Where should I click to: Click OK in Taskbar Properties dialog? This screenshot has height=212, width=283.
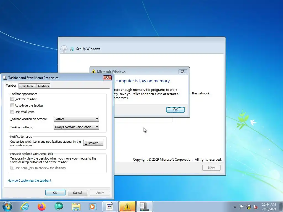coord(55,192)
